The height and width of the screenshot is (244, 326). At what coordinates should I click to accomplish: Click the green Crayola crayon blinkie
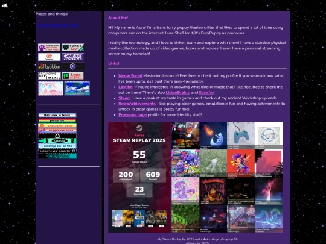click(x=57, y=141)
